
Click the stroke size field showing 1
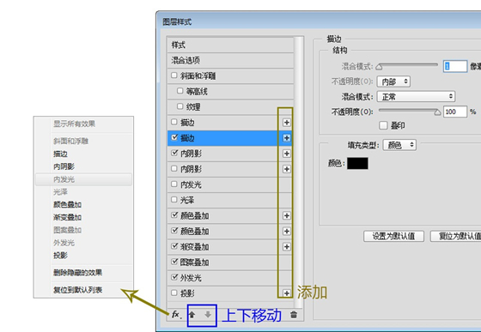click(x=455, y=66)
